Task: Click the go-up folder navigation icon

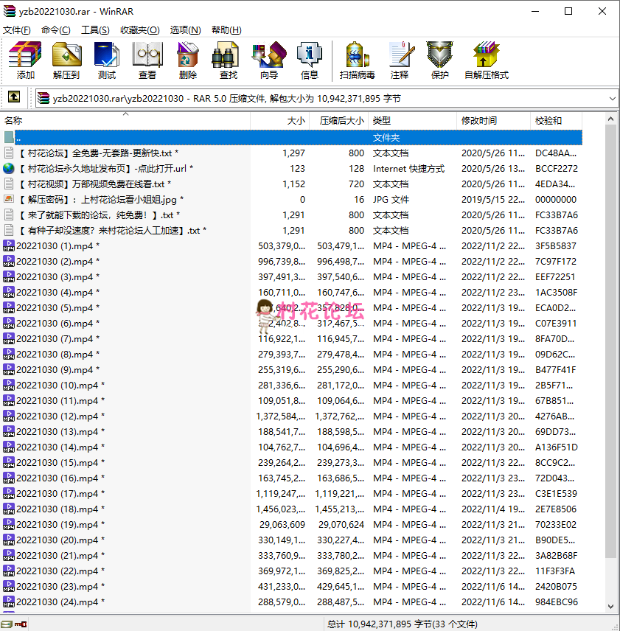Action: (x=13, y=96)
